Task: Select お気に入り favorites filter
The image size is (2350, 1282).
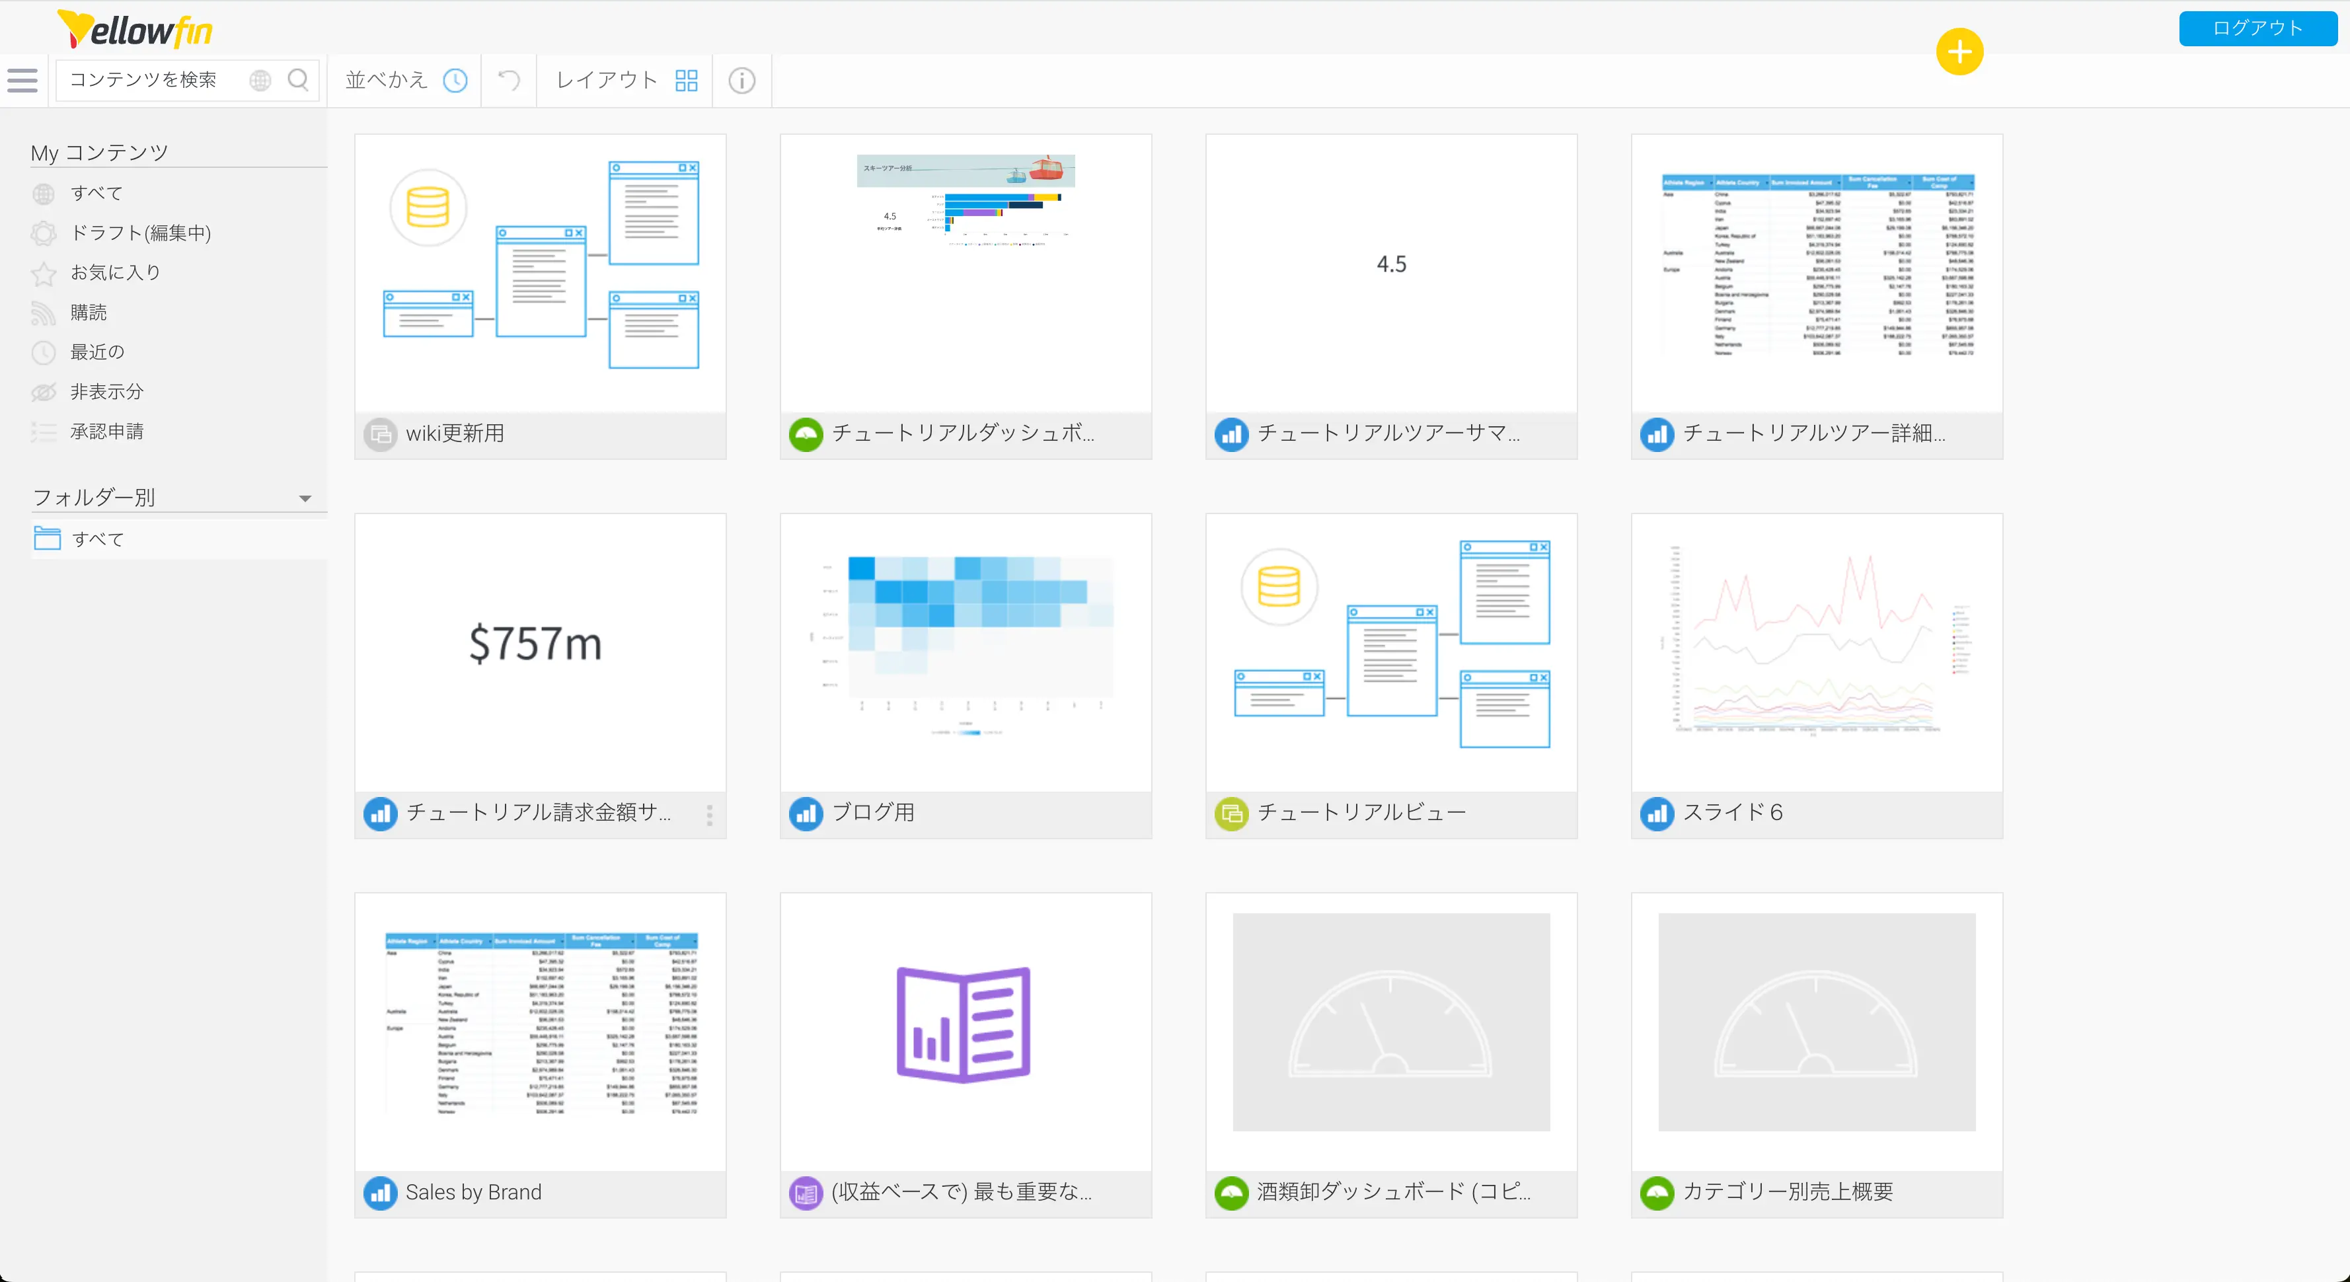Action: (115, 272)
